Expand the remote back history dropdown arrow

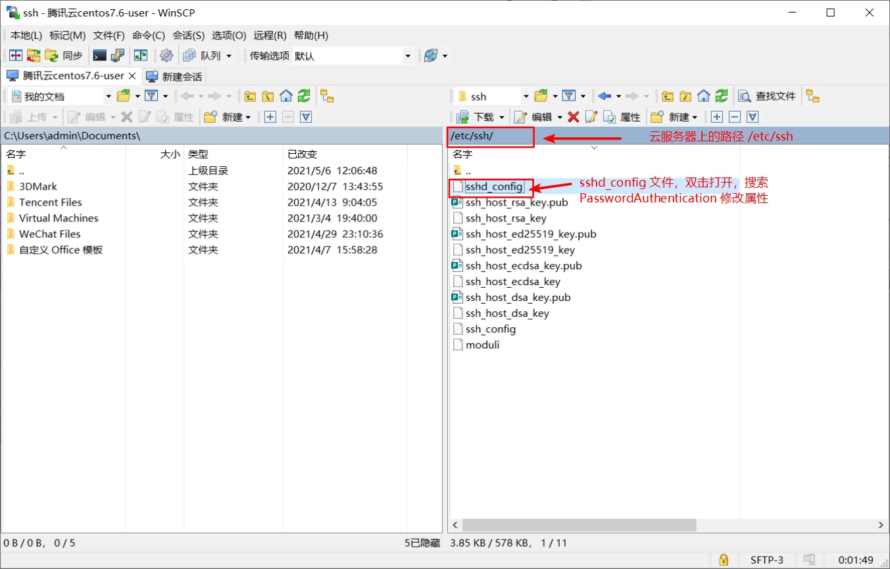coord(618,96)
